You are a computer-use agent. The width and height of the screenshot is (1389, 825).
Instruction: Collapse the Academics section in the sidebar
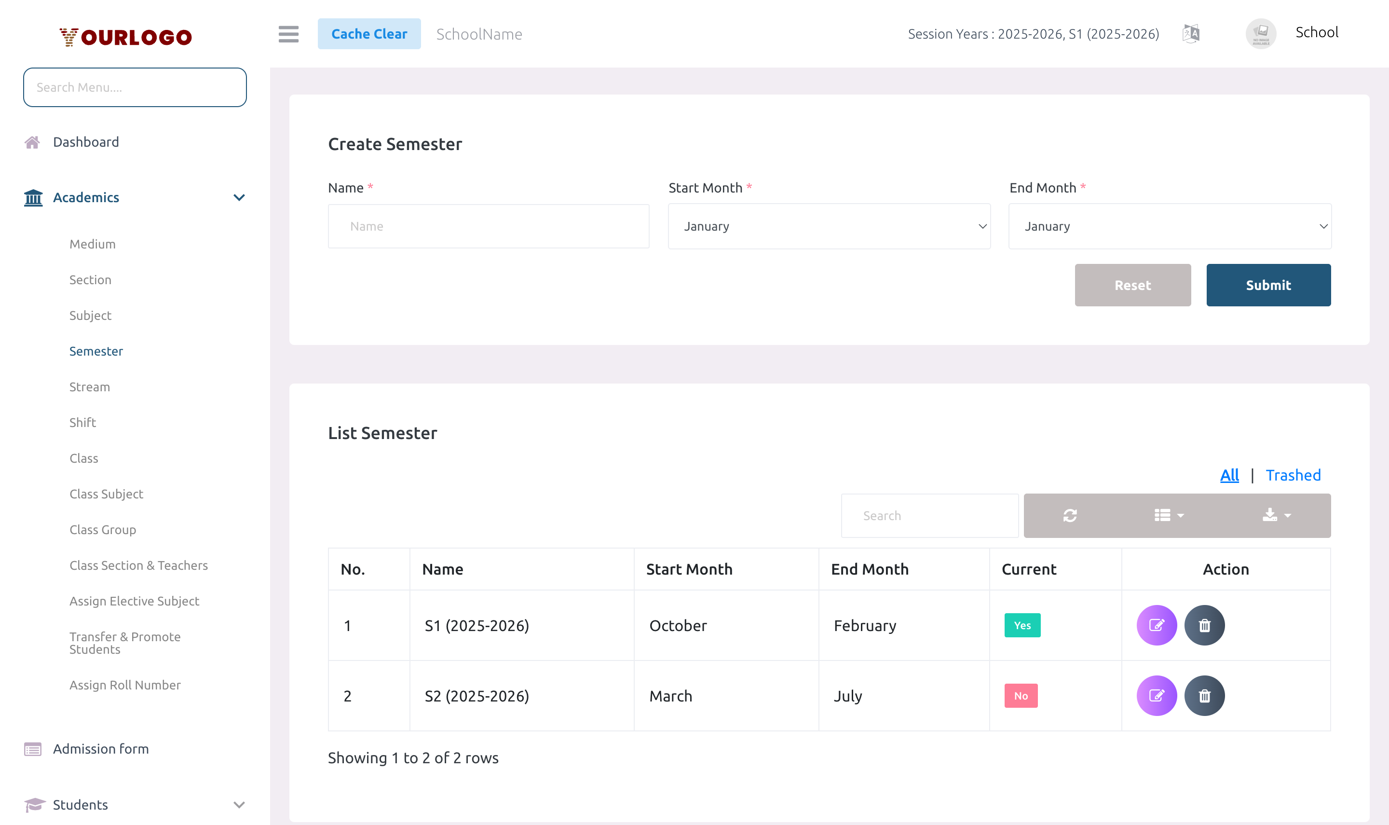pyautogui.click(x=239, y=197)
